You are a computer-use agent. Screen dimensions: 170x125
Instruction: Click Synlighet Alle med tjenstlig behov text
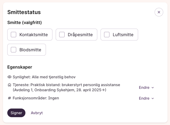[x=44, y=77]
